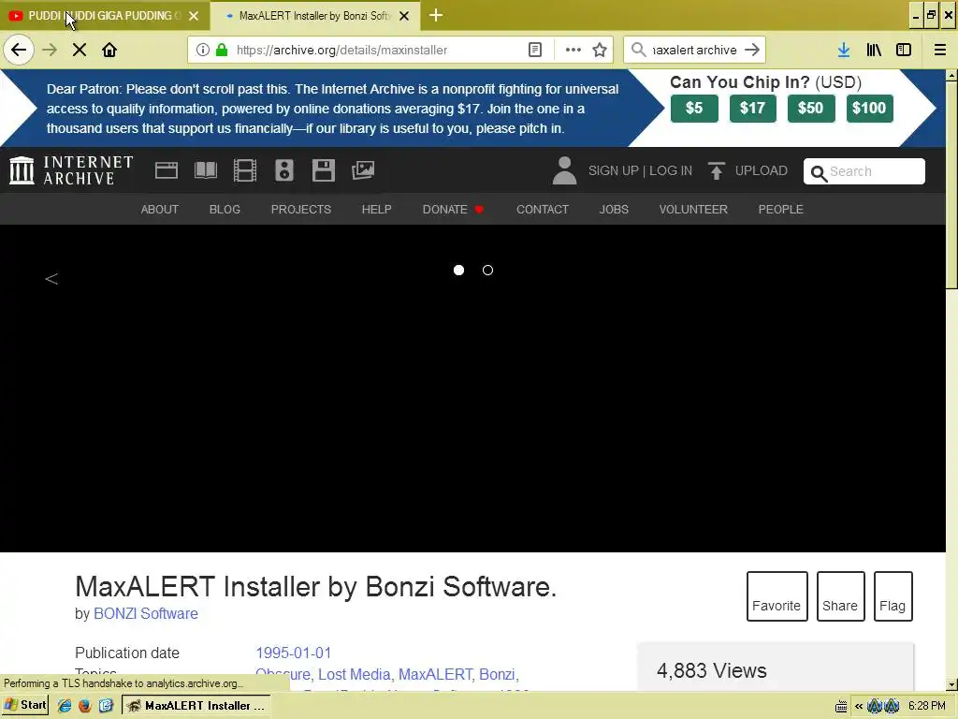
Task: Click the page vertical scrollbar thumb
Action: click(x=951, y=183)
